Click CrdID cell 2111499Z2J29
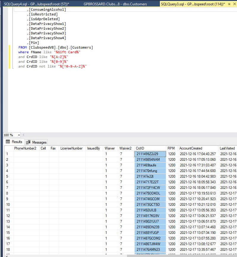This screenshot has height=257, width=237. [150, 154]
